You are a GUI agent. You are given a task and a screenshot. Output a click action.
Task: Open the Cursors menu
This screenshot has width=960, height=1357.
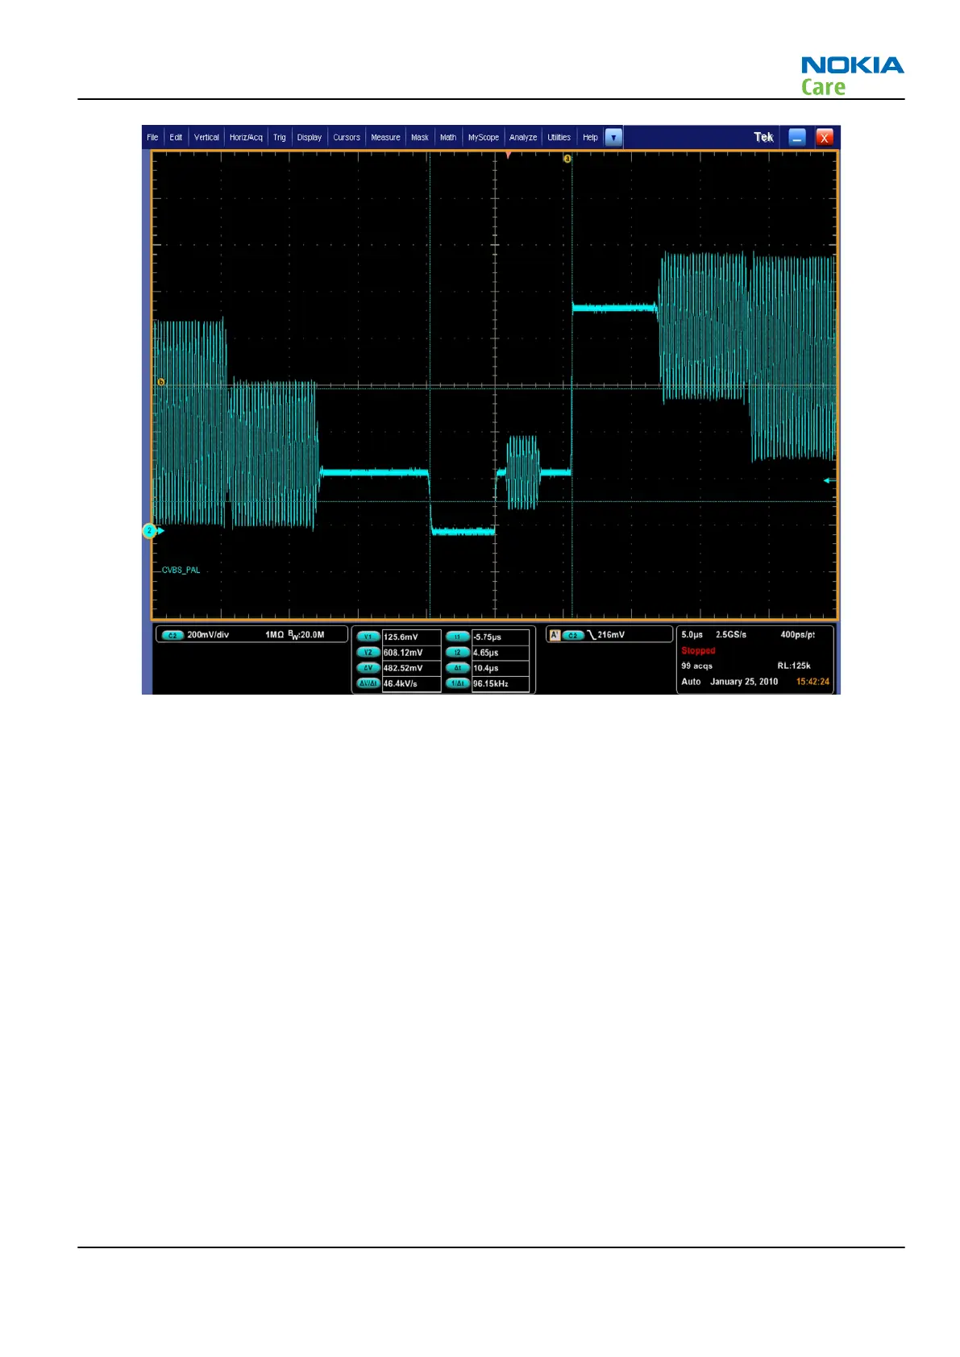pos(347,137)
